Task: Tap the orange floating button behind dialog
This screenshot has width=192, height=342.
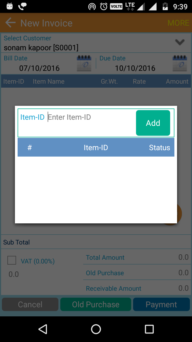Action: [x=179, y=214]
